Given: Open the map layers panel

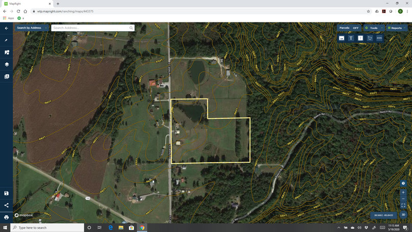Looking at the screenshot, I should [x=7, y=65].
